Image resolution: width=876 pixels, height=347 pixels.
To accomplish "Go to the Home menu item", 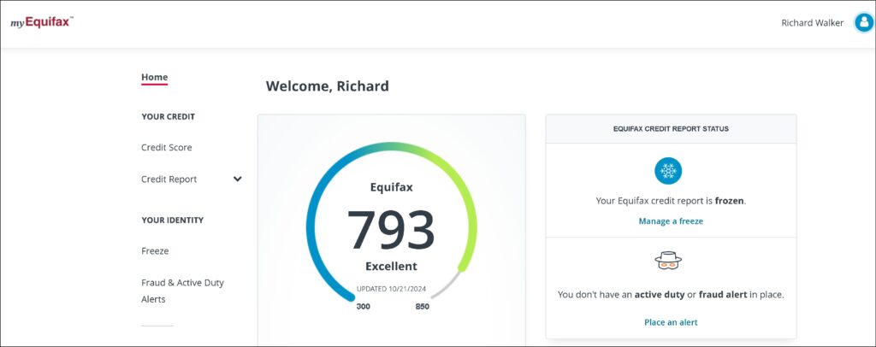I will (x=155, y=77).
